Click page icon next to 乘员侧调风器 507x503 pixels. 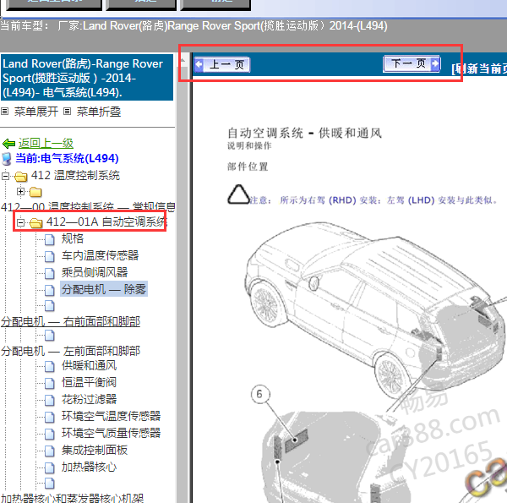[50, 273]
